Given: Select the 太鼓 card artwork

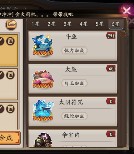Looking at the screenshot, I should pos(43,79).
